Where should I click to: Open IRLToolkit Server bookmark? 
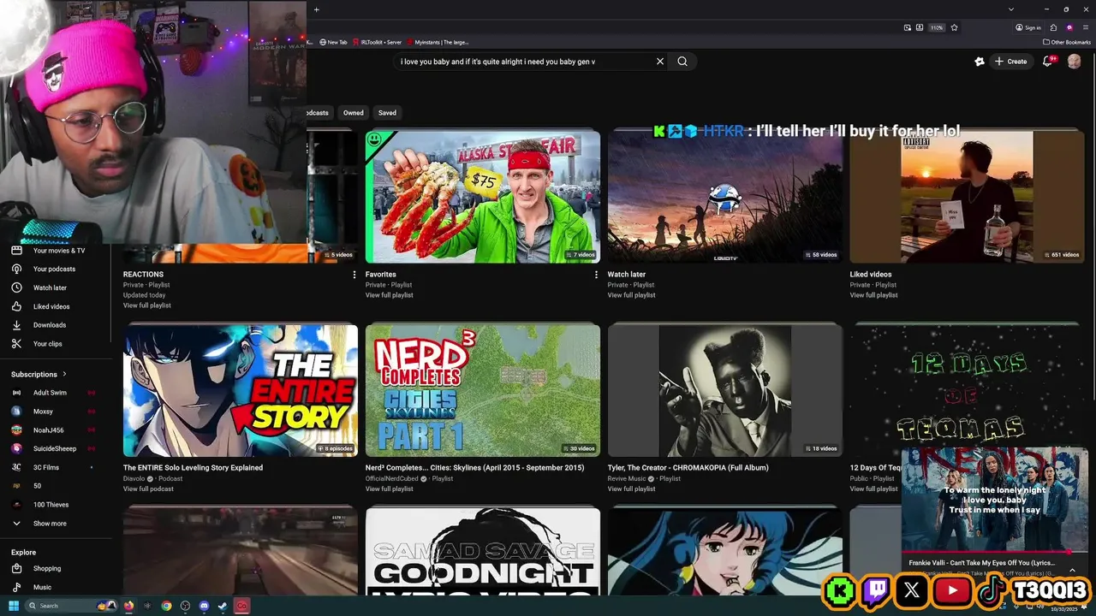pyautogui.click(x=378, y=42)
